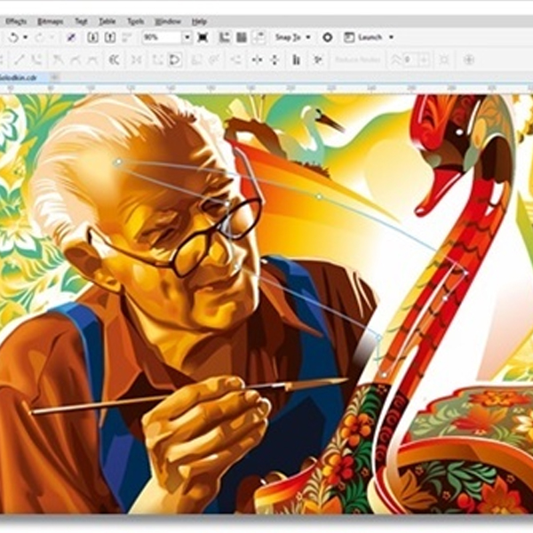
Task: Toggle the Show rulers button
Action: pos(224,37)
